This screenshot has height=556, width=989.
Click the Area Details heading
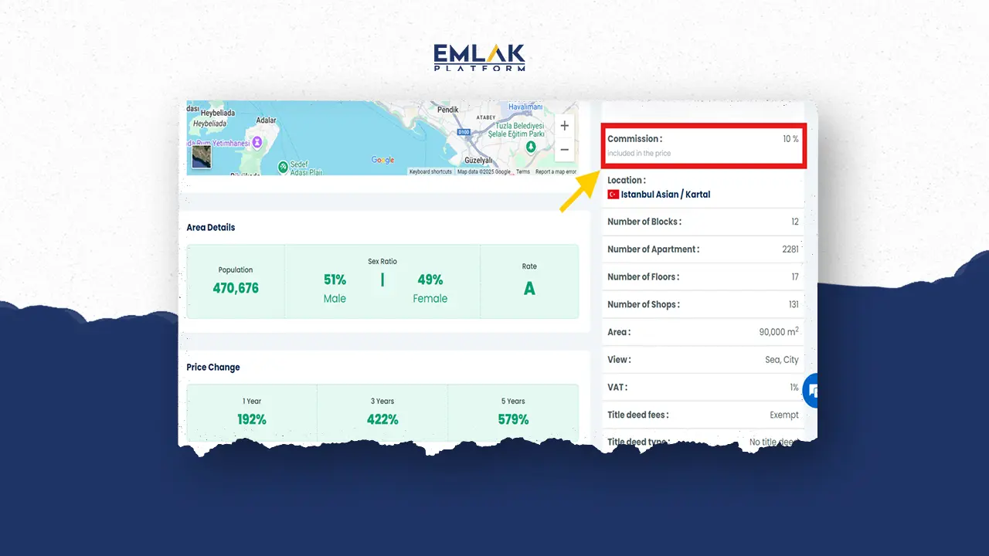pos(211,228)
